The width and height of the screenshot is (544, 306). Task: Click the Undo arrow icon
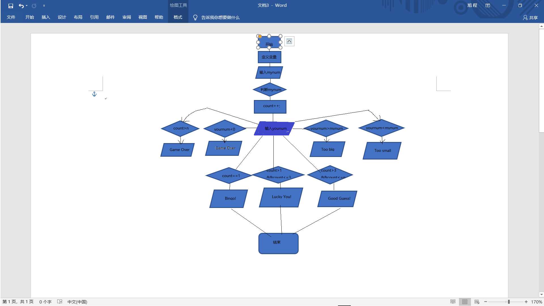pos(21,6)
